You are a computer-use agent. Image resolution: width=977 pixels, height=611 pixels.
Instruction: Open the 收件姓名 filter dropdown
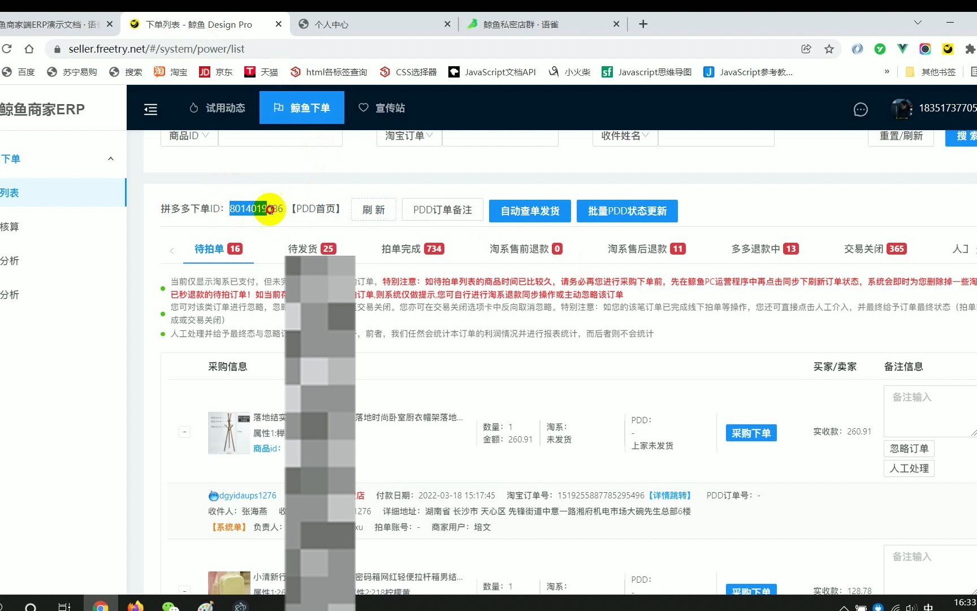625,136
